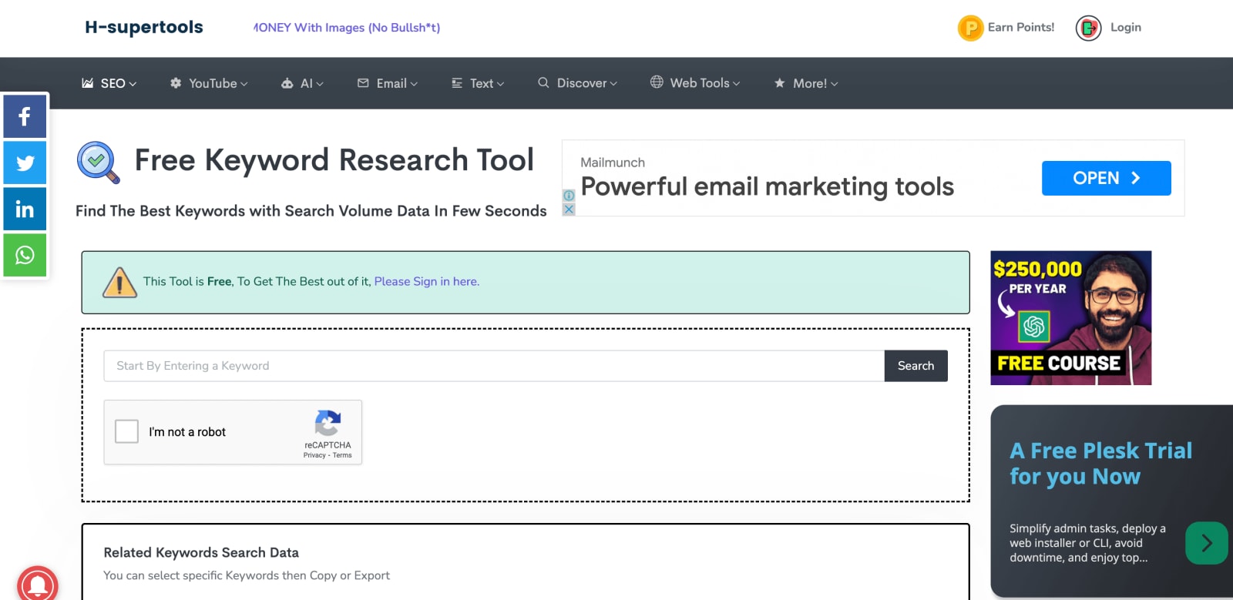Open reCAPTCHA Privacy link
Viewport: 1233px width, 600px height.
[314, 455]
